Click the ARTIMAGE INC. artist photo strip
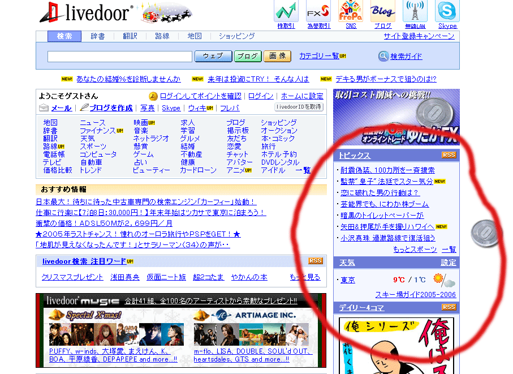The image size is (513, 374). [251, 334]
